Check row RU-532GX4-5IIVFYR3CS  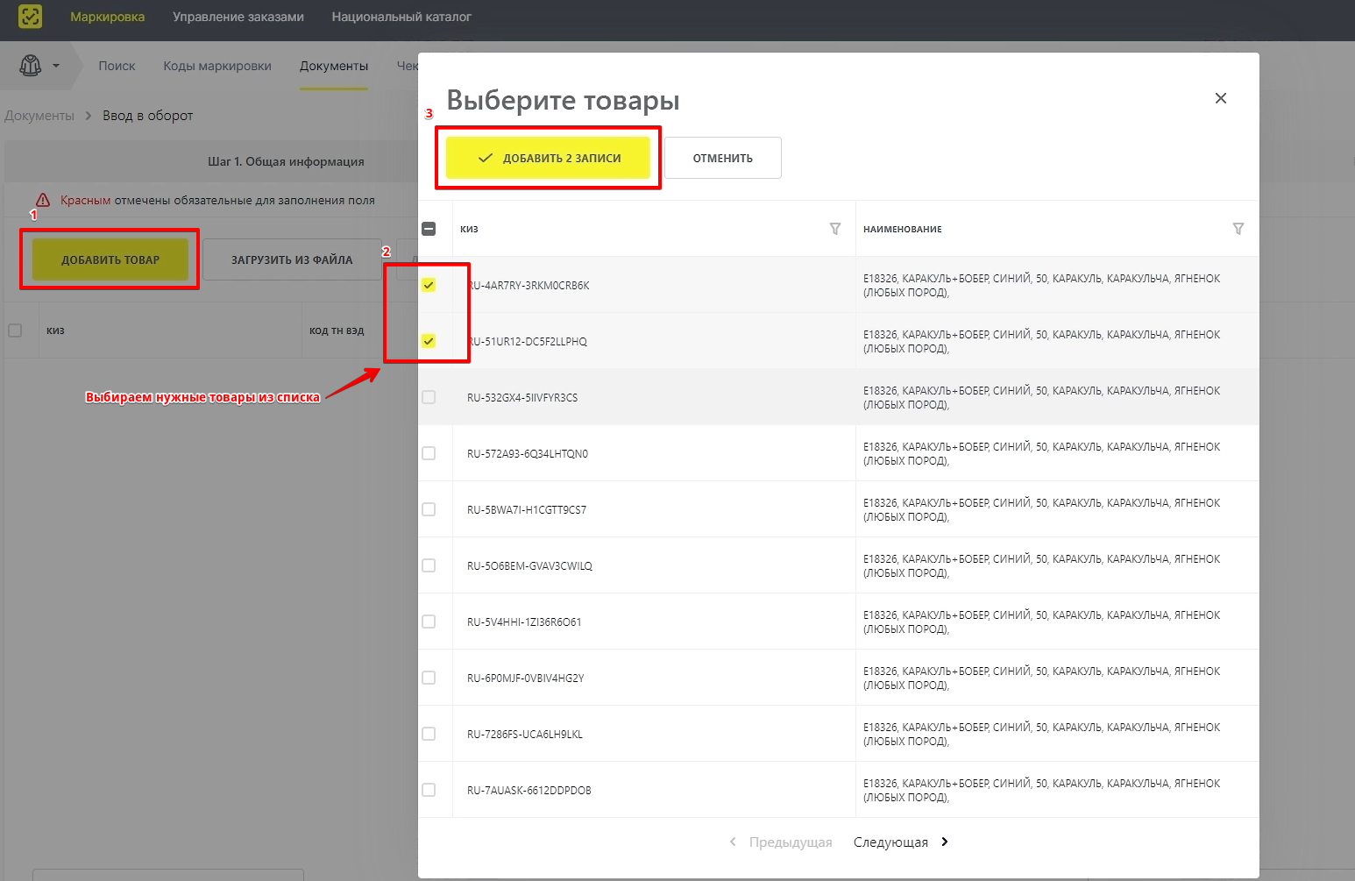tap(429, 397)
